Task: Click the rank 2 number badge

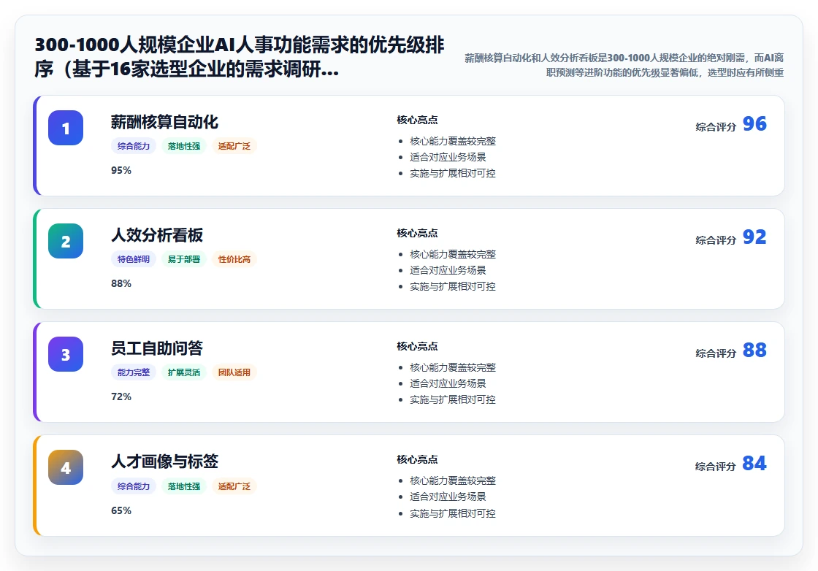Action: [66, 241]
